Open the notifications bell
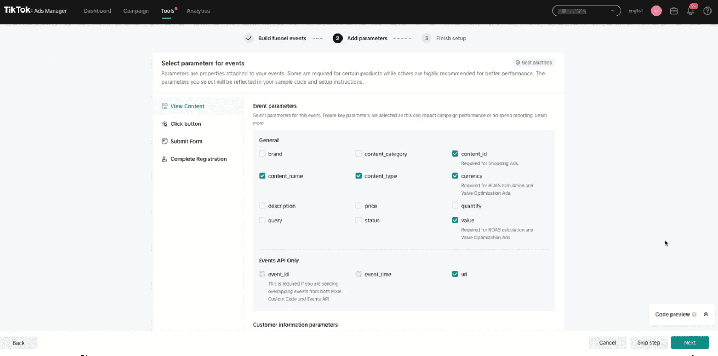This screenshot has height=356, width=718. pyautogui.click(x=690, y=11)
